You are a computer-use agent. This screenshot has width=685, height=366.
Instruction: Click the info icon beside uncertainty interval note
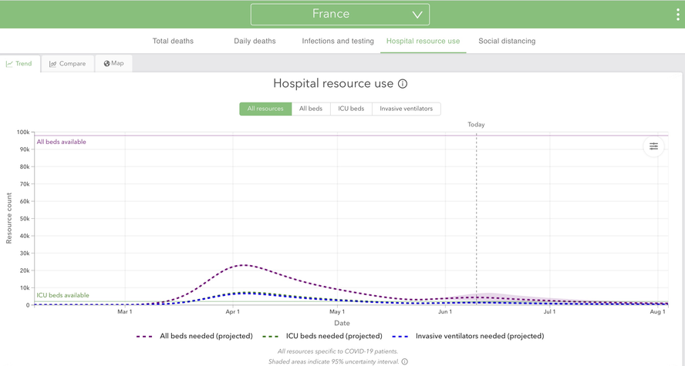click(404, 361)
